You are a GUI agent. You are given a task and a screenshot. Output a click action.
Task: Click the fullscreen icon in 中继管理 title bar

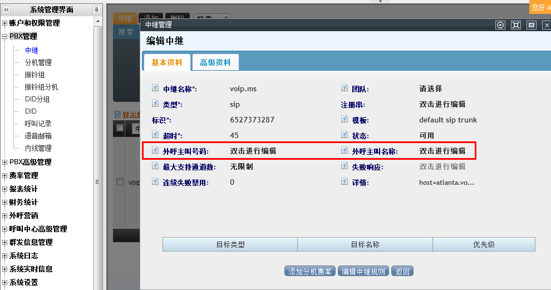[515, 25]
